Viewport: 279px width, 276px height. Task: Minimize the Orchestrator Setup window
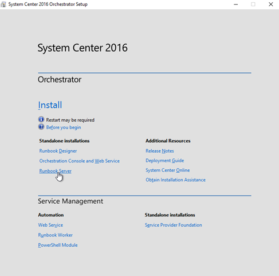(x=236, y=4)
